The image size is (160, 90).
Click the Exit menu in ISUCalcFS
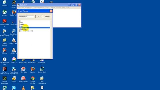tap(67, 8)
